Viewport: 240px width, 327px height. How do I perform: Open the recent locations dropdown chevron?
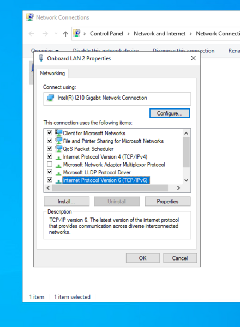(x=56, y=34)
